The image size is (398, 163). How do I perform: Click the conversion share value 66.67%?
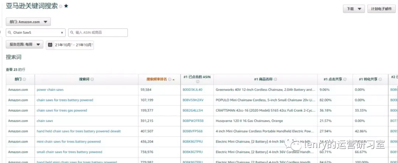pos(361,152)
